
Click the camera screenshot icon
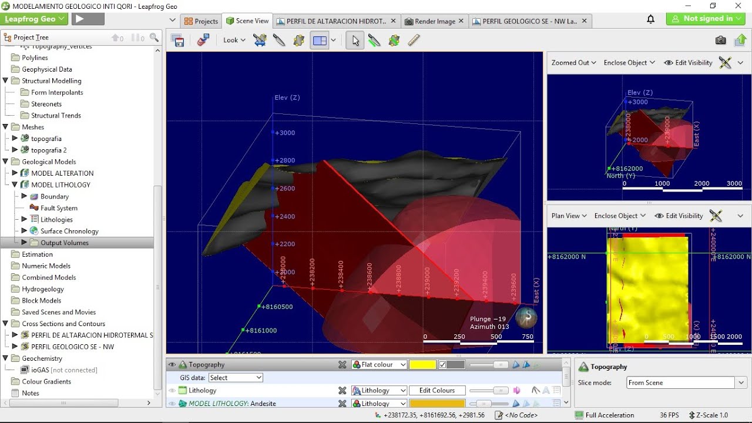(x=720, y=41)
